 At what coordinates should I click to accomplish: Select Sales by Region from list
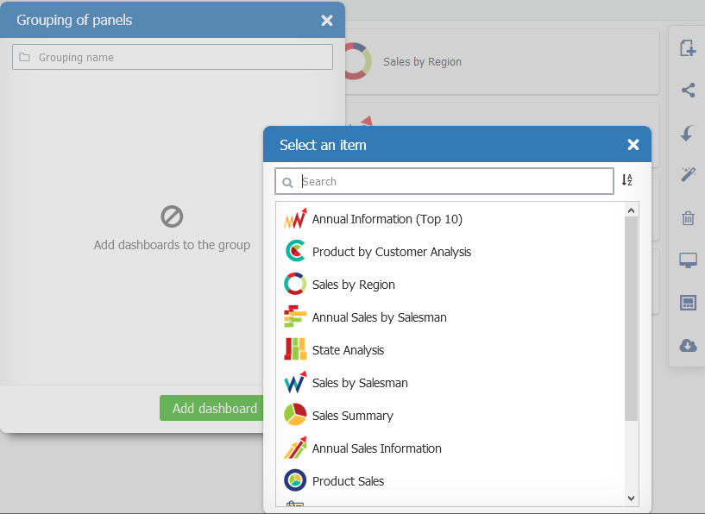353,285
